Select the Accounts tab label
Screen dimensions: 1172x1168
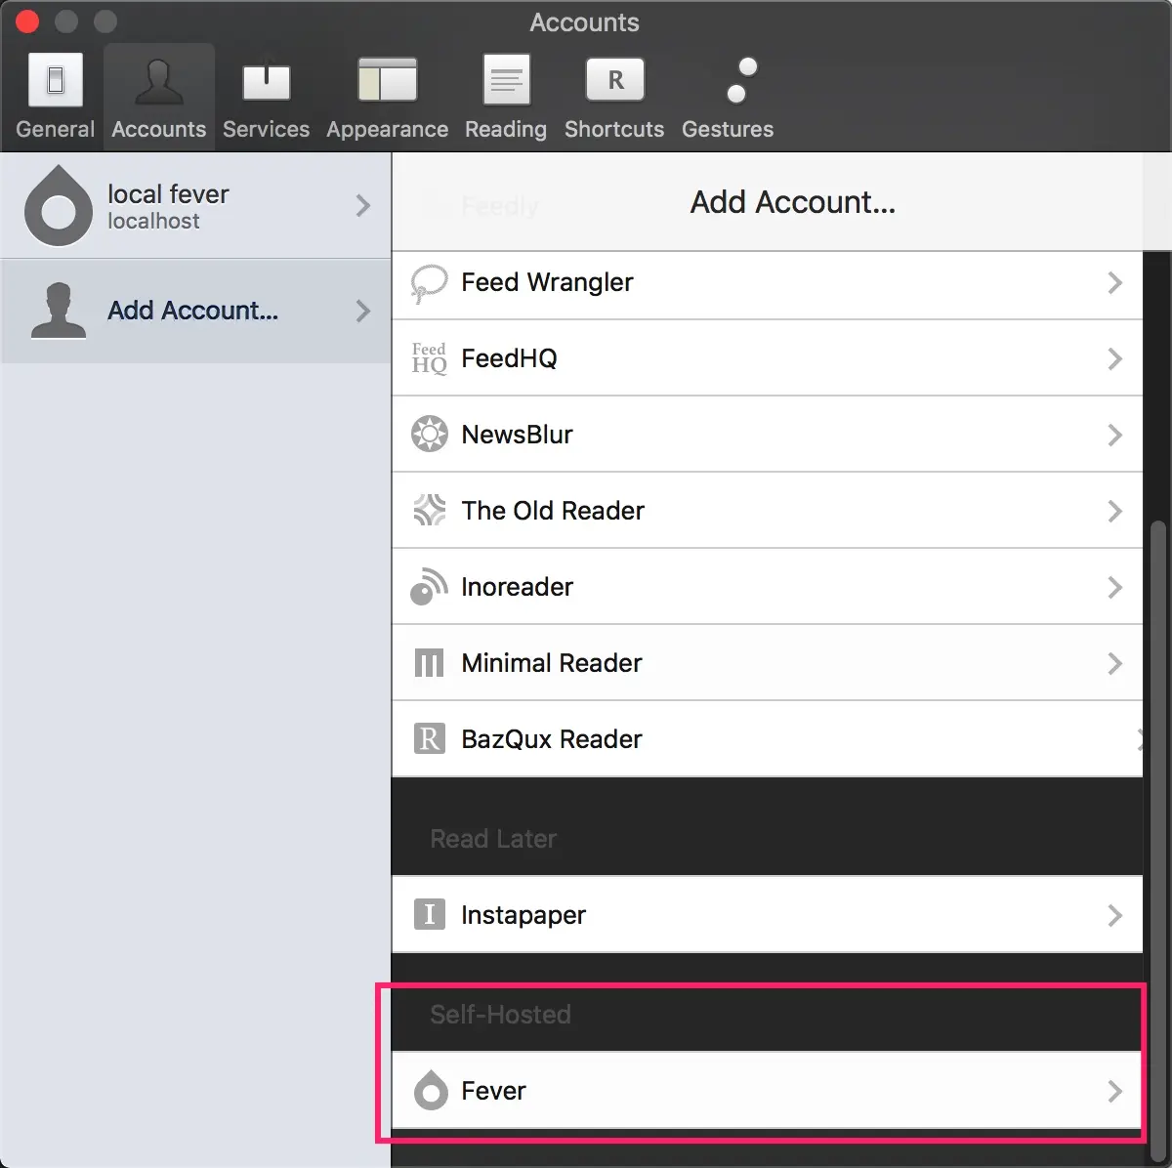point(158,129)
